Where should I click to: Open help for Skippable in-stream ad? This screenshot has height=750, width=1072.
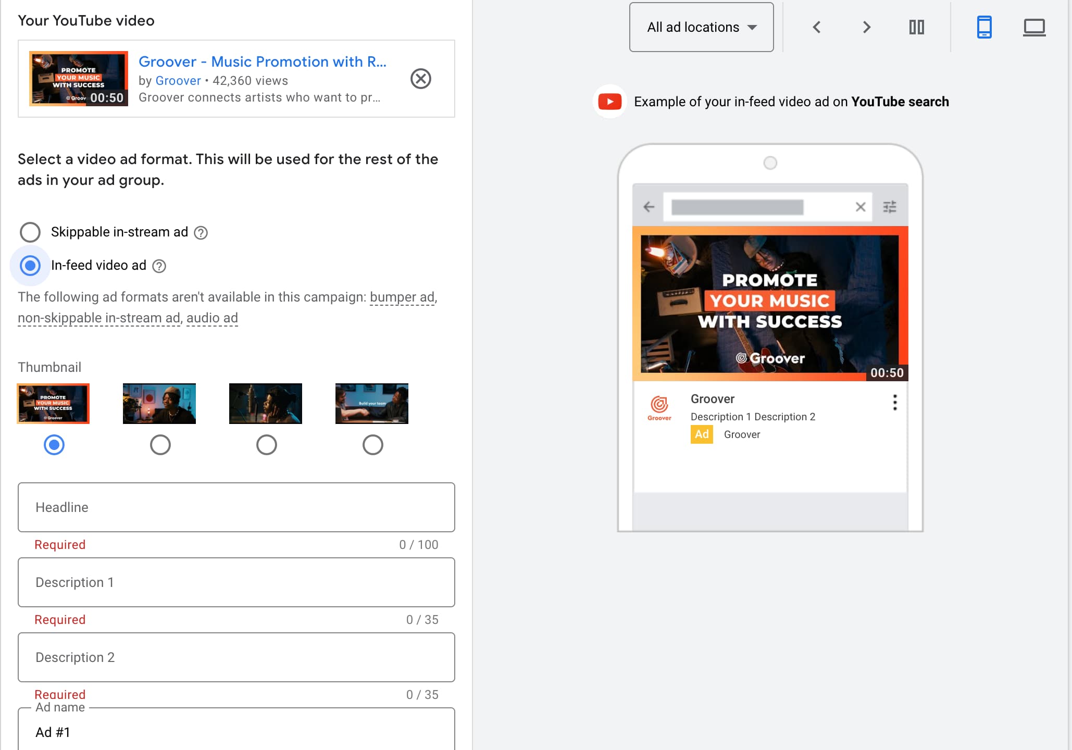pos(201,233)
